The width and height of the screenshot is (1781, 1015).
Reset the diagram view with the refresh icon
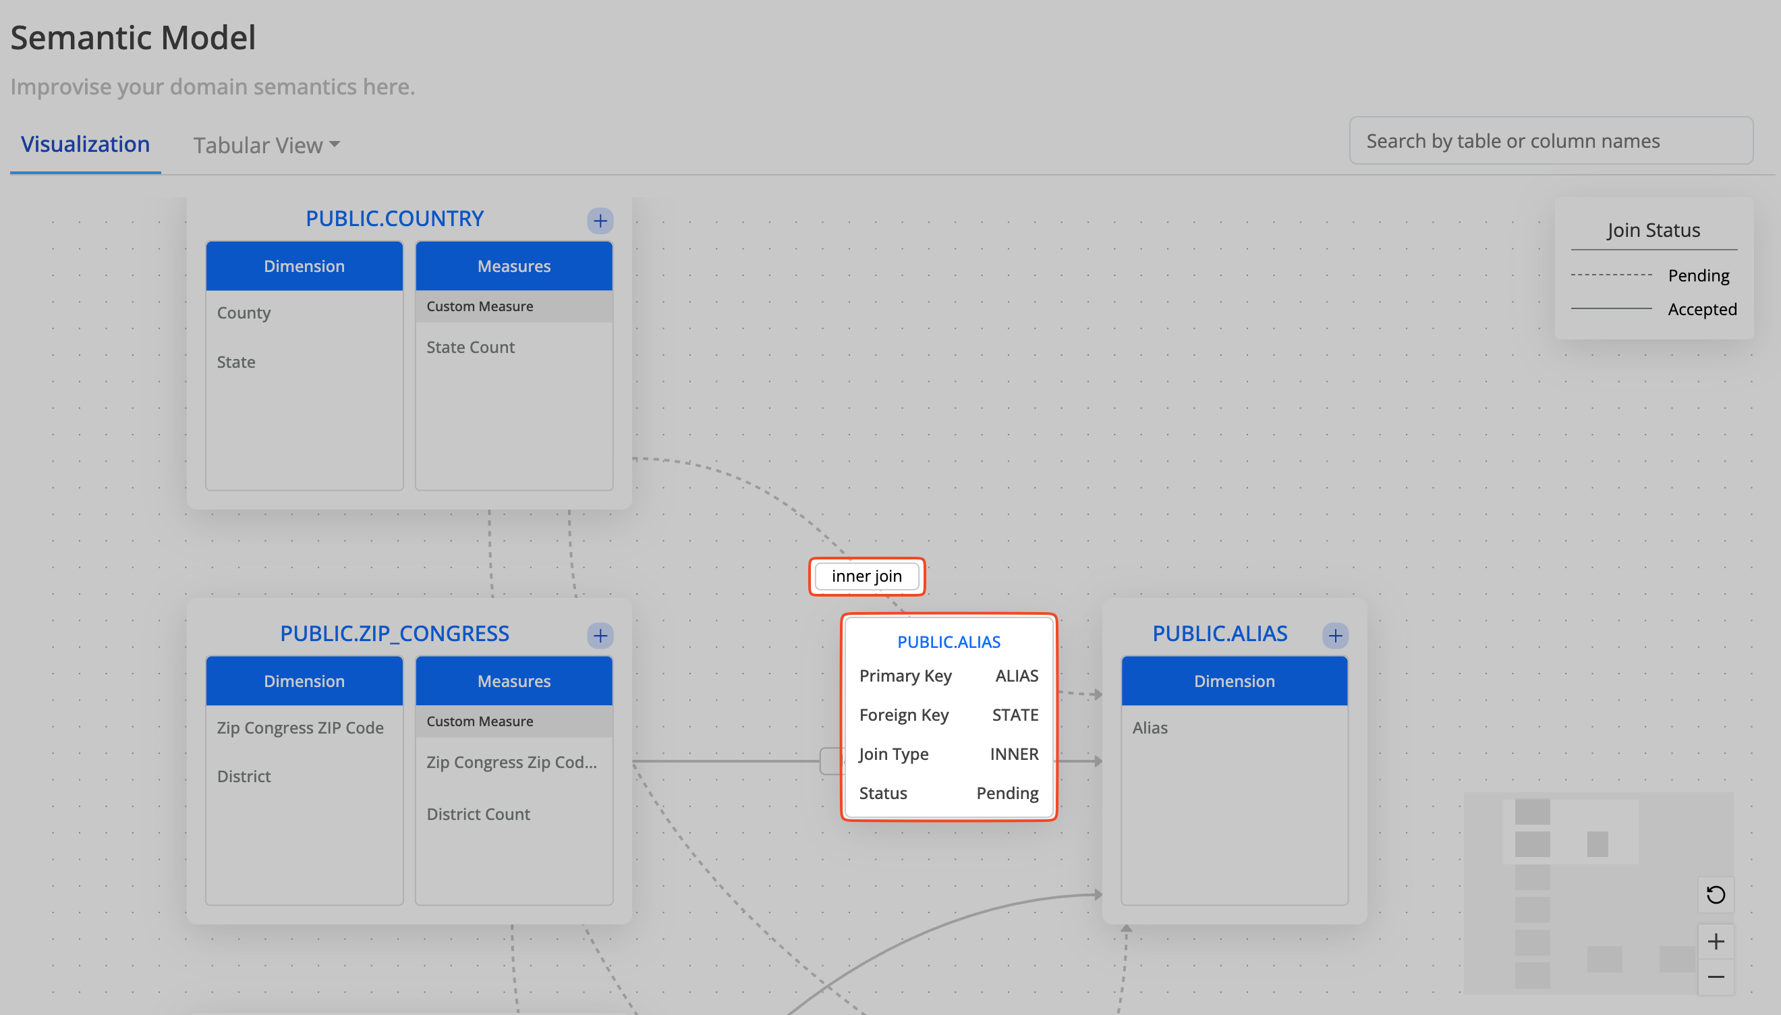(x=1716, y=894)
